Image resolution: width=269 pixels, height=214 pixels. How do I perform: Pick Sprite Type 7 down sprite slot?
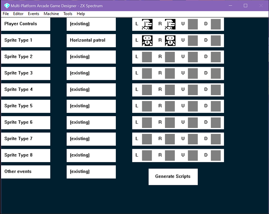(216, 139)
